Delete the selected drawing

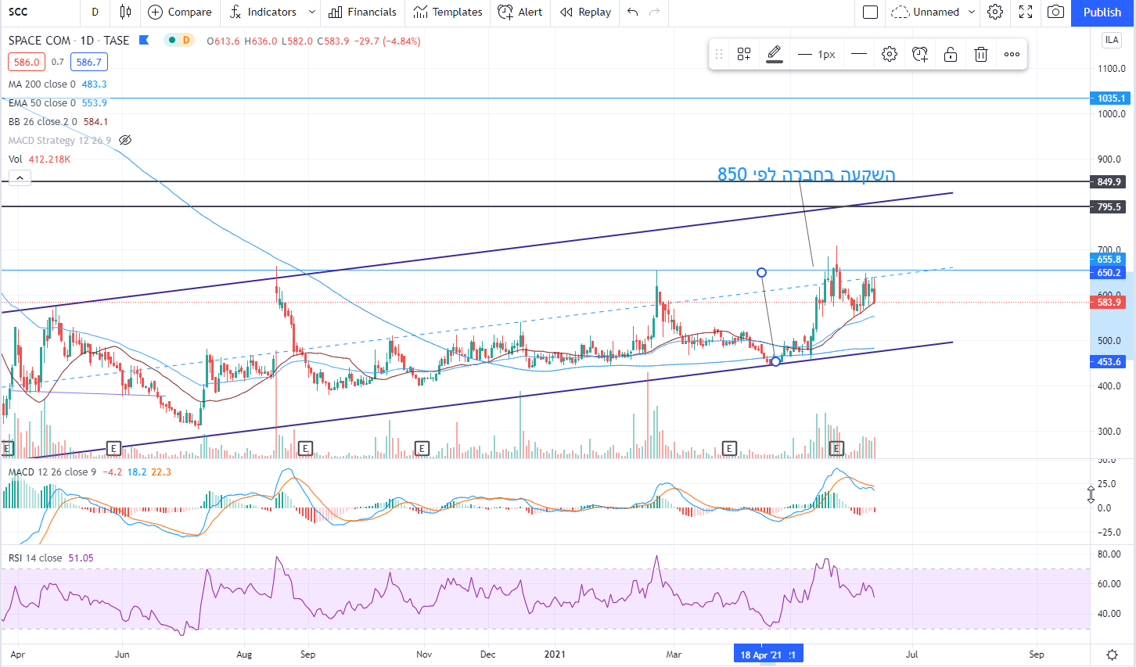coord(981,54)
